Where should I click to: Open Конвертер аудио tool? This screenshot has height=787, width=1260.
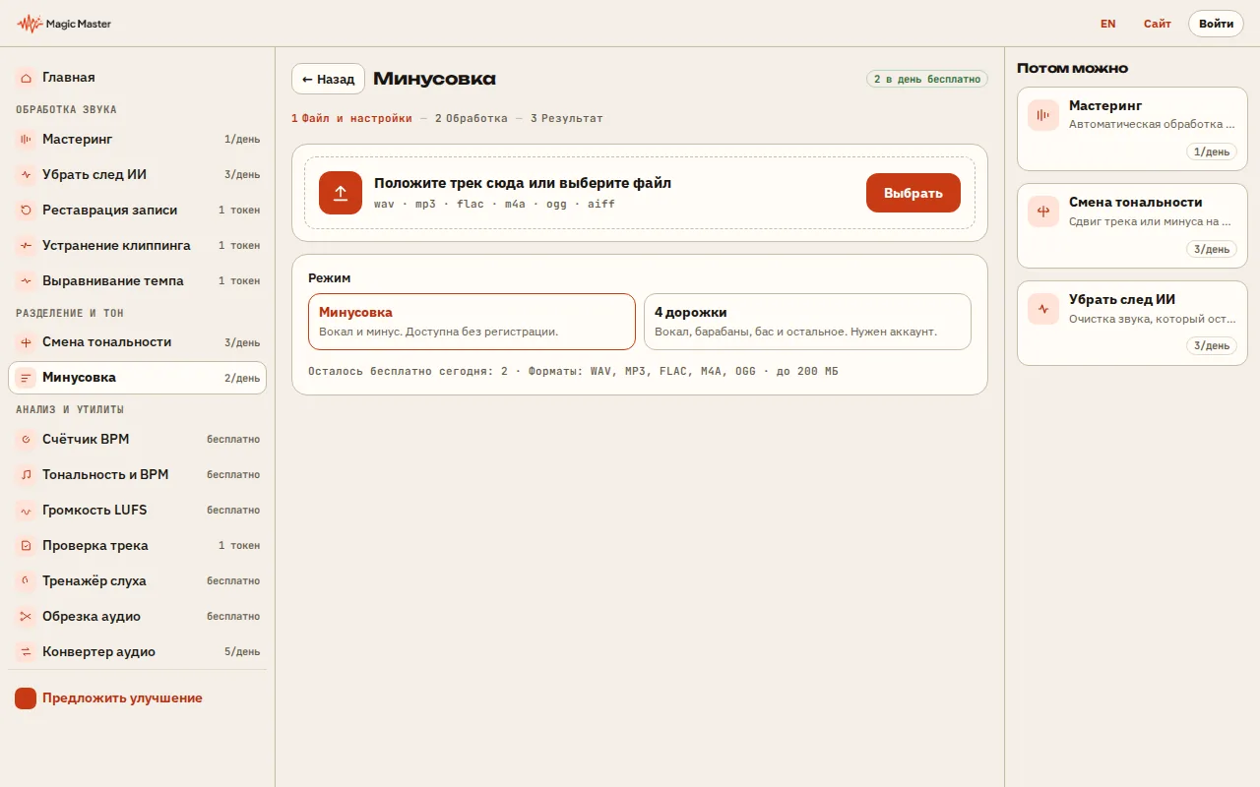(137, 652)
